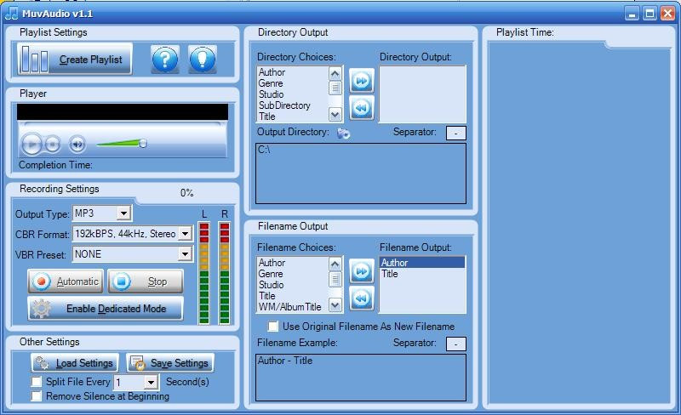Toggle the Split File Every checkbox

37,382
